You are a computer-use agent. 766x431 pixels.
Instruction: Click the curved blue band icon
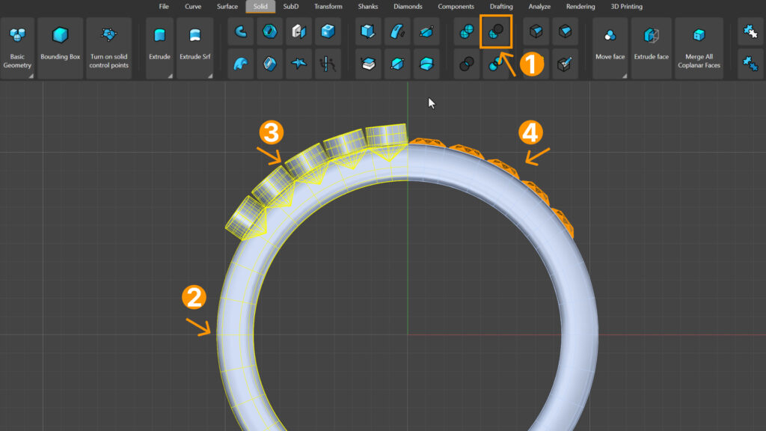(397, 31)
